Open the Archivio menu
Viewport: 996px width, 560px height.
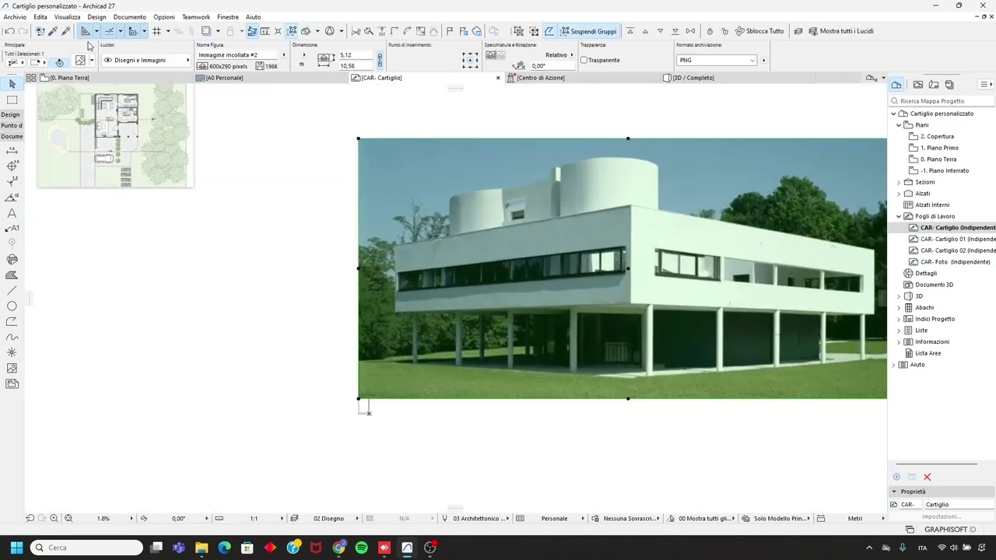click(15, 16)
